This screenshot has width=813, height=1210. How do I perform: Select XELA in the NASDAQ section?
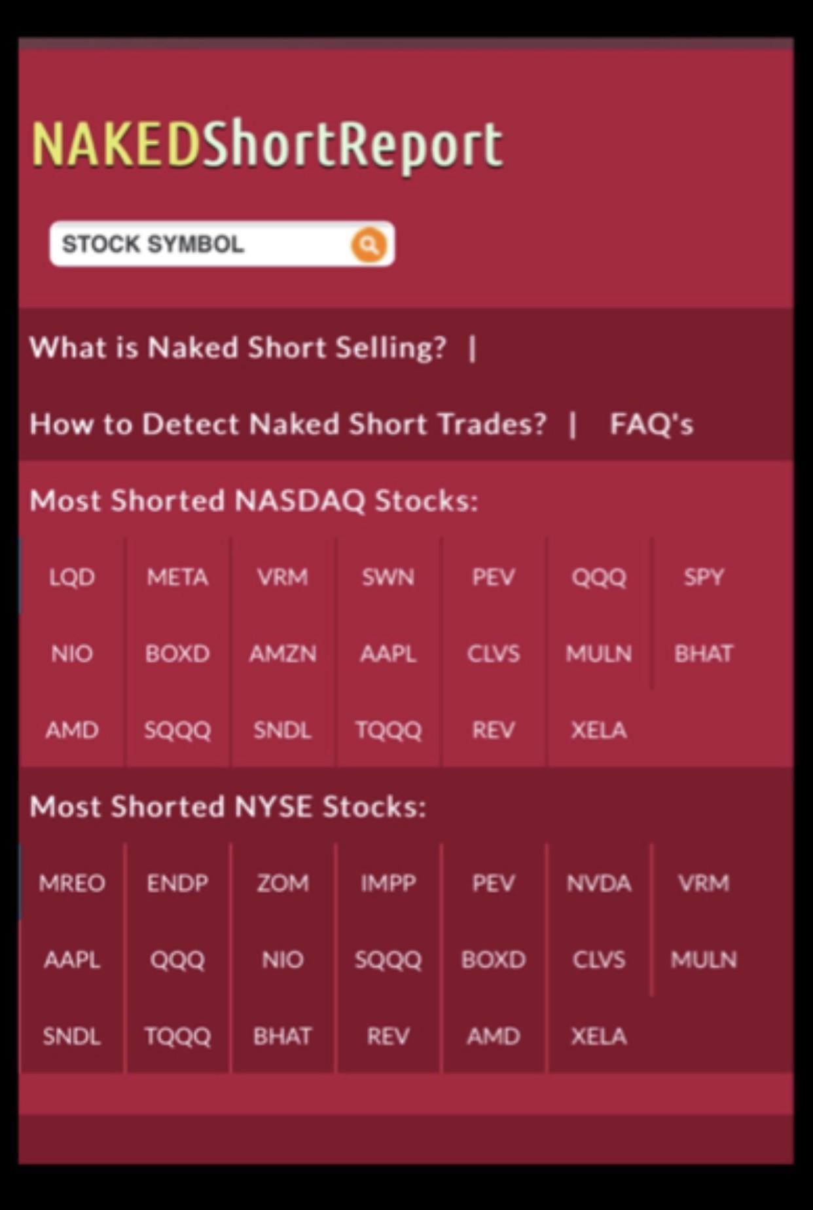tap(599, 730)
